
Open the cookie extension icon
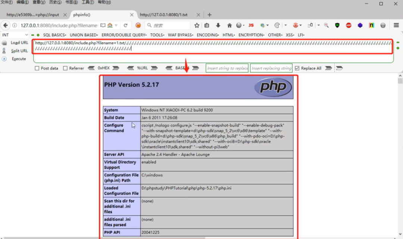coord(277,25)
